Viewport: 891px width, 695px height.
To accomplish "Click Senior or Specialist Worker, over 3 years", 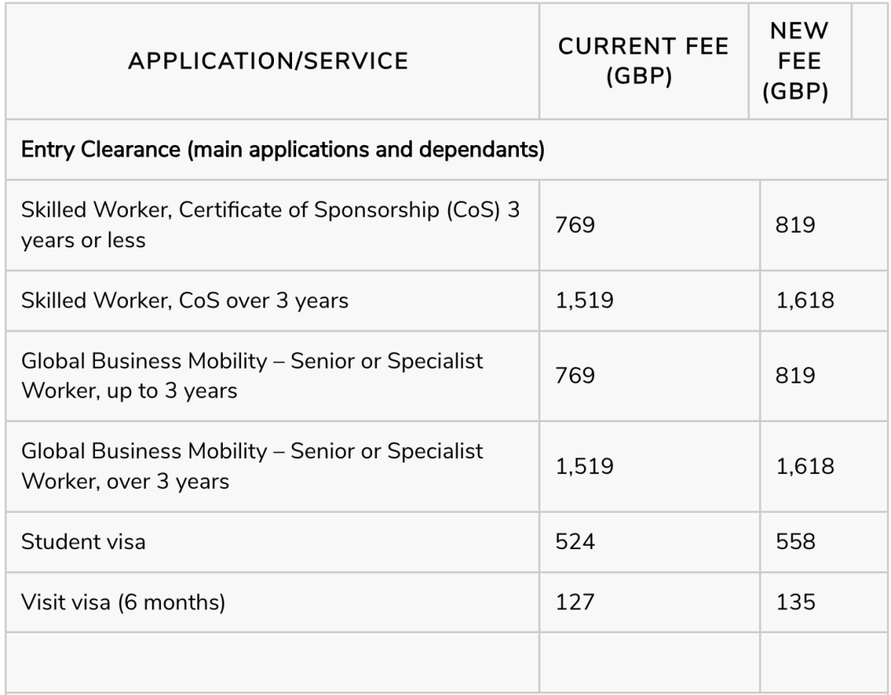I will [252, 466].
